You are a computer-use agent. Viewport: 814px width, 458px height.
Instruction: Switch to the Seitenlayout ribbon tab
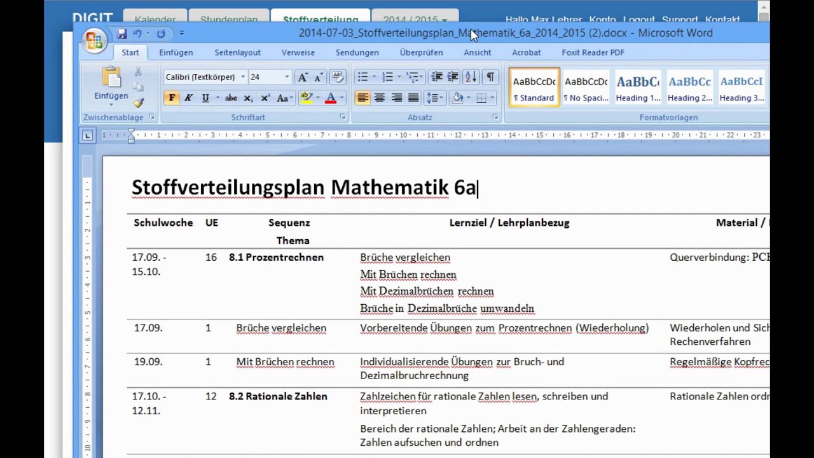[x=237, y=52]
